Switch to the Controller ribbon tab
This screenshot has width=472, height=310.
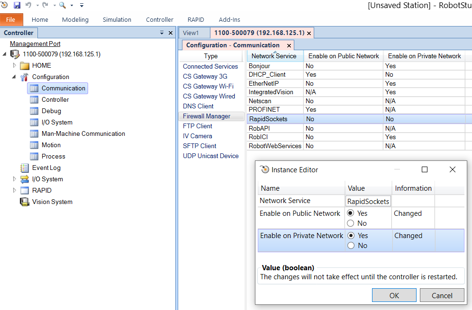click(x=160, y=19)
